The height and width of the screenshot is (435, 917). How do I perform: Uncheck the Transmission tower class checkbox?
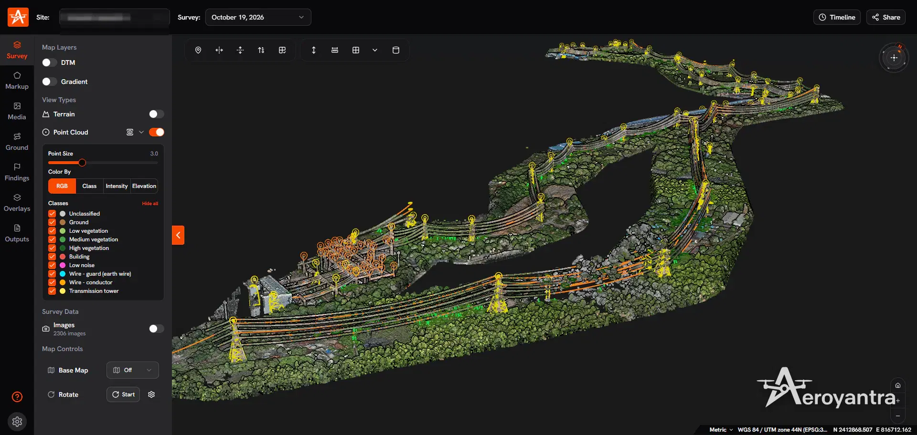click(x=52, y=291)
